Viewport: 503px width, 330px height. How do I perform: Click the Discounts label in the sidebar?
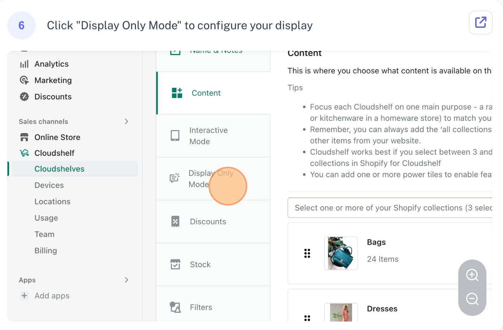[53, 97]
